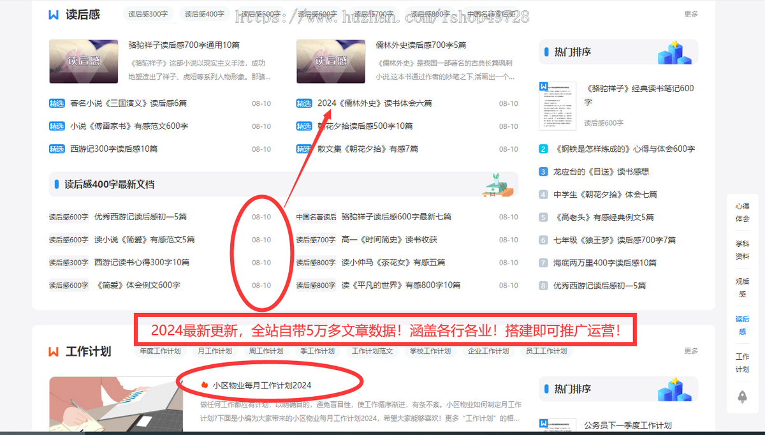Open 散文集《朝花夕拾》有感7篇
This screenshot has height=435, width=765.
pyautogui.click(x=368, y=149)
